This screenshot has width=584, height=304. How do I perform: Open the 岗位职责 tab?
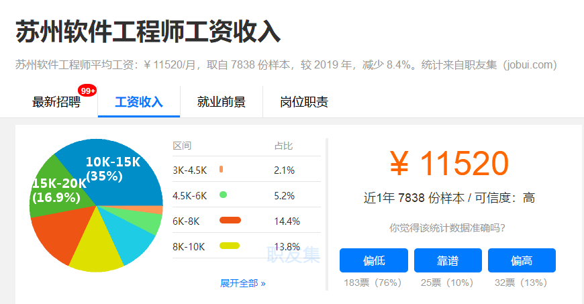[304, 102]
